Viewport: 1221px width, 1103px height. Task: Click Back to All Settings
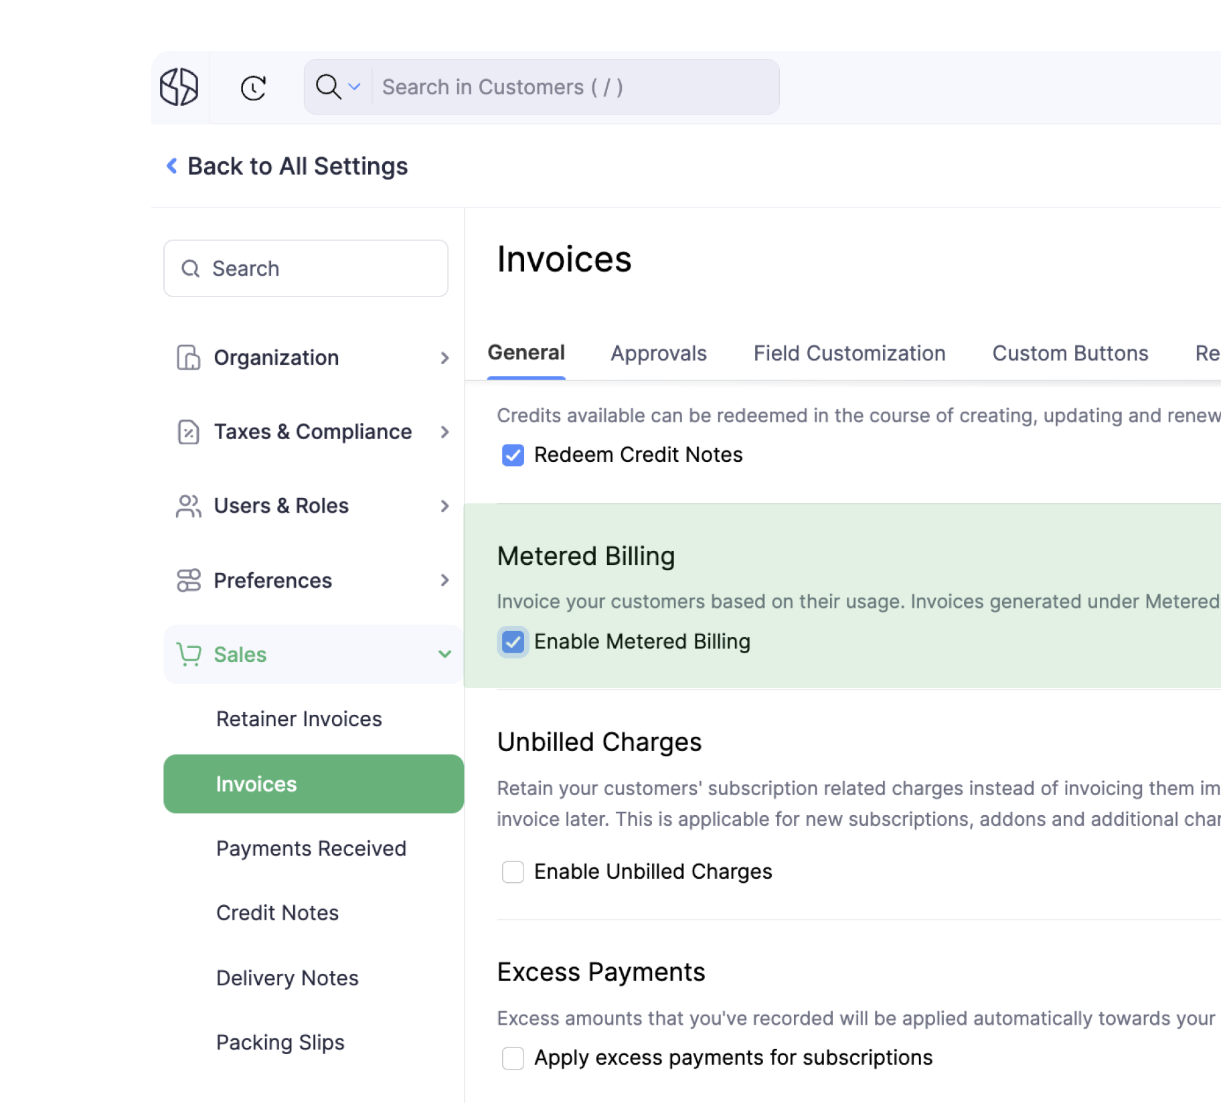[x=287, y=166]
